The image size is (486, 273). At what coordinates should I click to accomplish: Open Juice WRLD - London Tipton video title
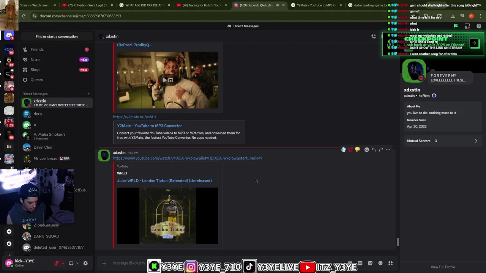pyautogui.click(x=164, y=180)
